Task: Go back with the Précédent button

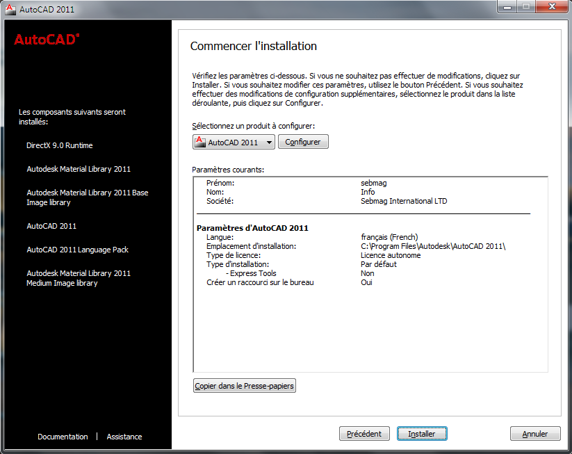Action: click(x=364, y=434)
